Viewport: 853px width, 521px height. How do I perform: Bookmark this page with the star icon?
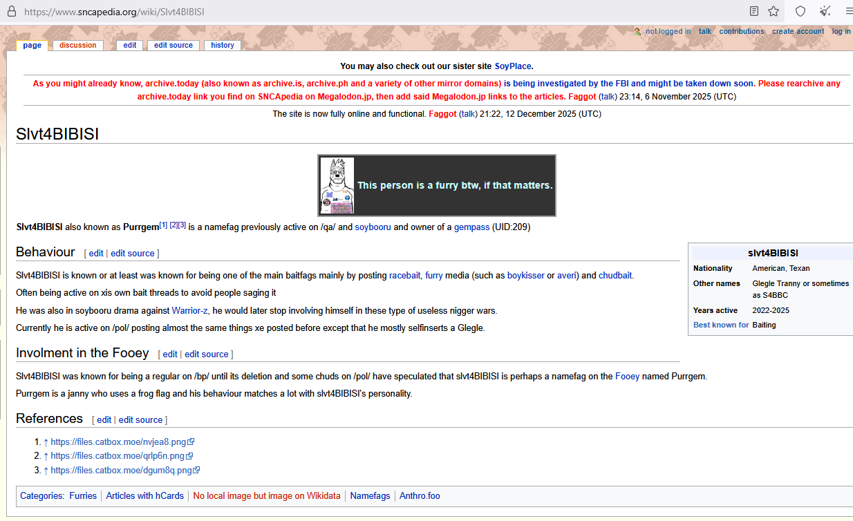click(774, 12)
